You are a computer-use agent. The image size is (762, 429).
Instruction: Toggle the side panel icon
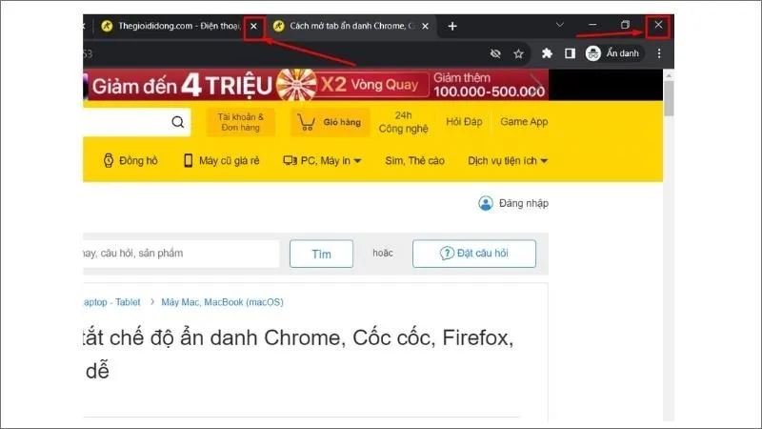click(570, 53)
